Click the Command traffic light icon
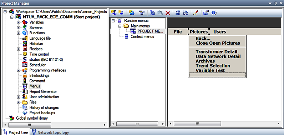The width and height of the screenshot is (284, 135). [25, 81]
